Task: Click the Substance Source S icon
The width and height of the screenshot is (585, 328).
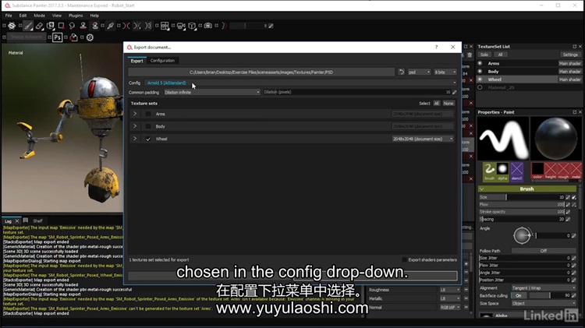Action: [90, 37]
